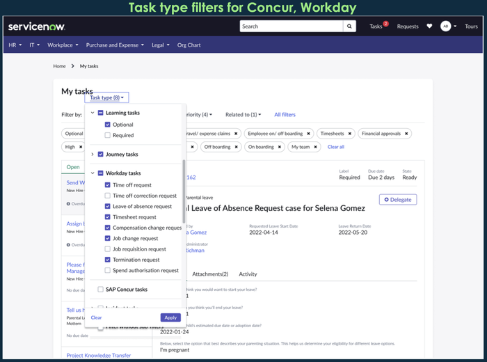Open the HR menu
The image size is (487, 362).
(15, 45)
